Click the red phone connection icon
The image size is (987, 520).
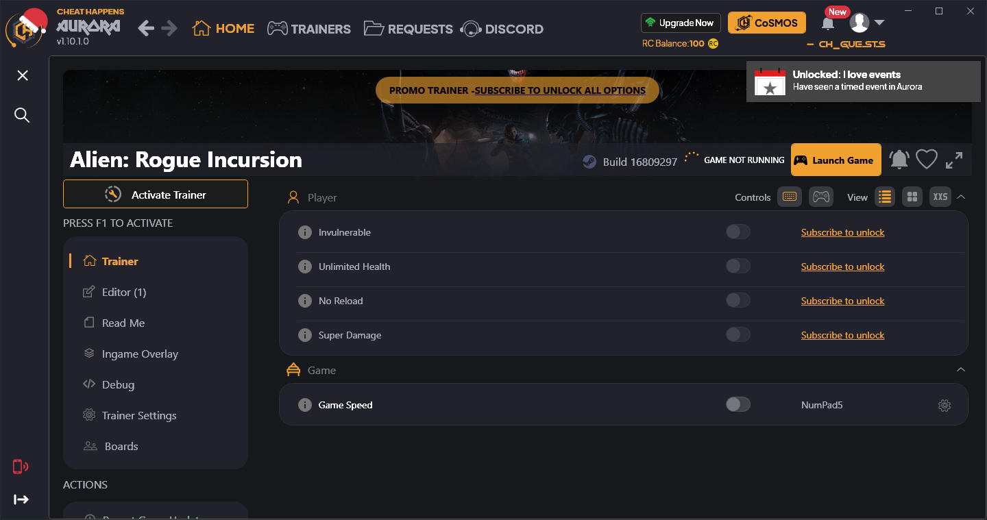(21, 467)
